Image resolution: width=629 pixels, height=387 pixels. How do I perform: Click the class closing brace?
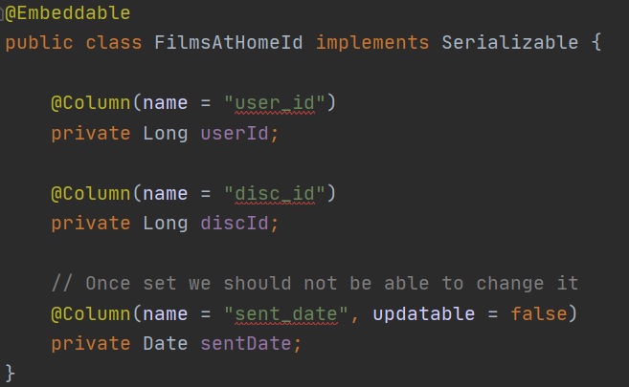point(11,371)
